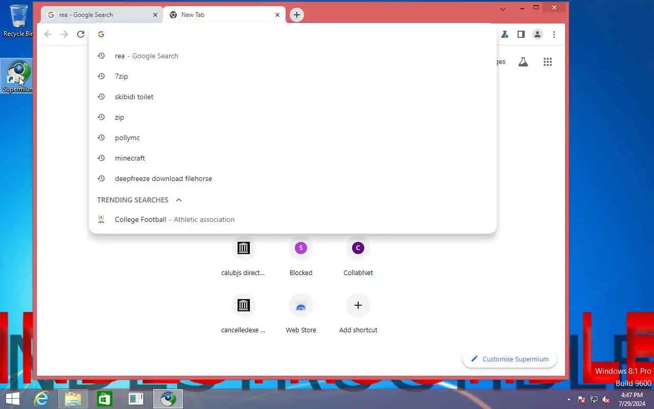Open the Web Store shortcut
Image resolution: width=654 pixels, height=409 pixels.
(x=301, y=314)
